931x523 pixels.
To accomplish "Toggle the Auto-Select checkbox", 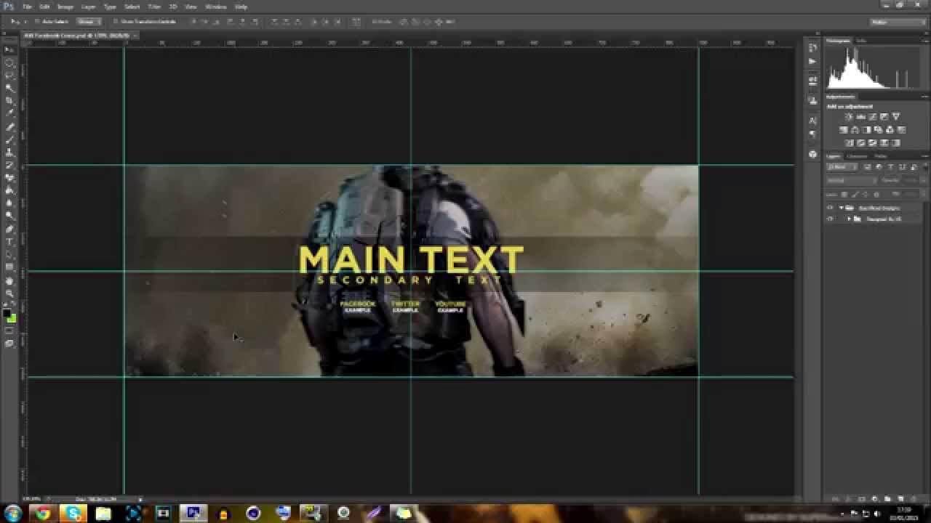I will [x=36, y=21].
